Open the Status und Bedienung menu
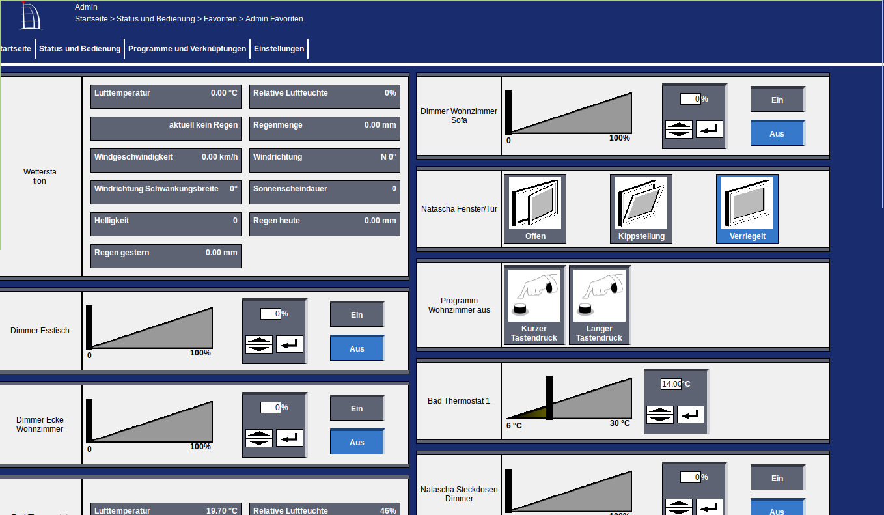 [79, 48]
